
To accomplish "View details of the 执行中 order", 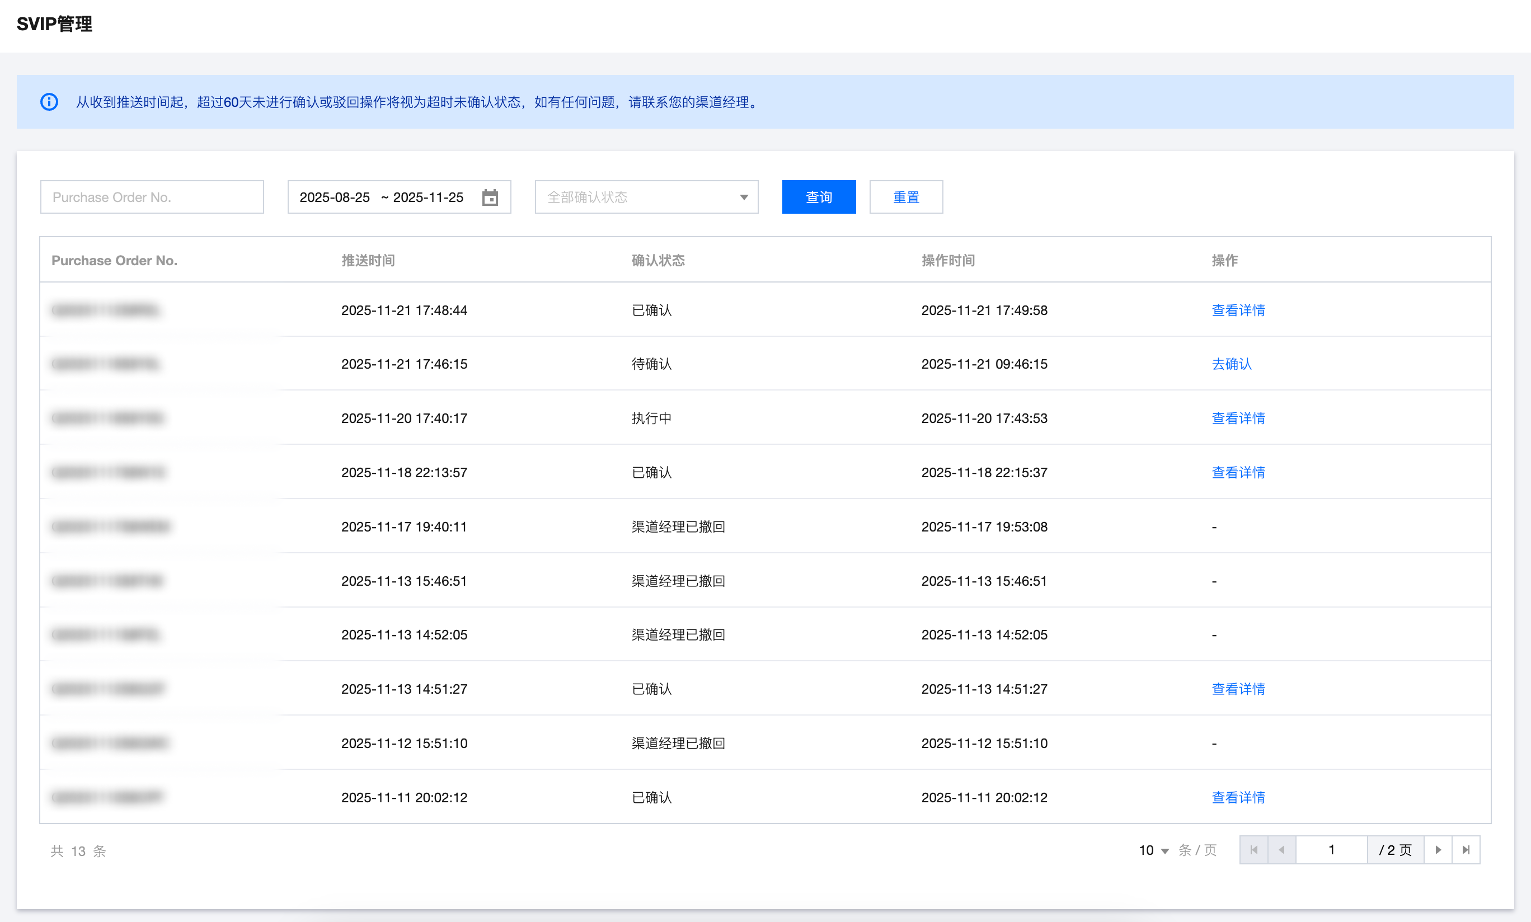I will click(x=1238, y=418).
